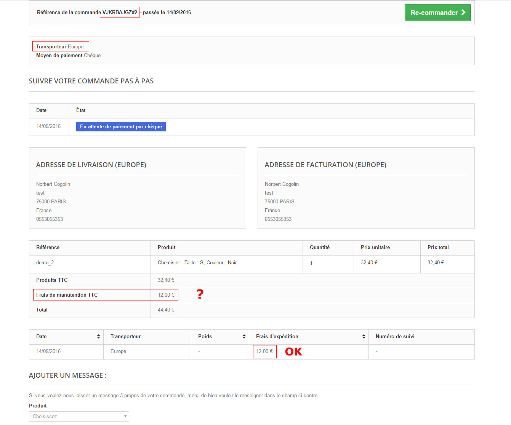Open the Produit 'Choisissez' dropdown
The width and height of the screenshot is (511, 425).
click(79, 416)
